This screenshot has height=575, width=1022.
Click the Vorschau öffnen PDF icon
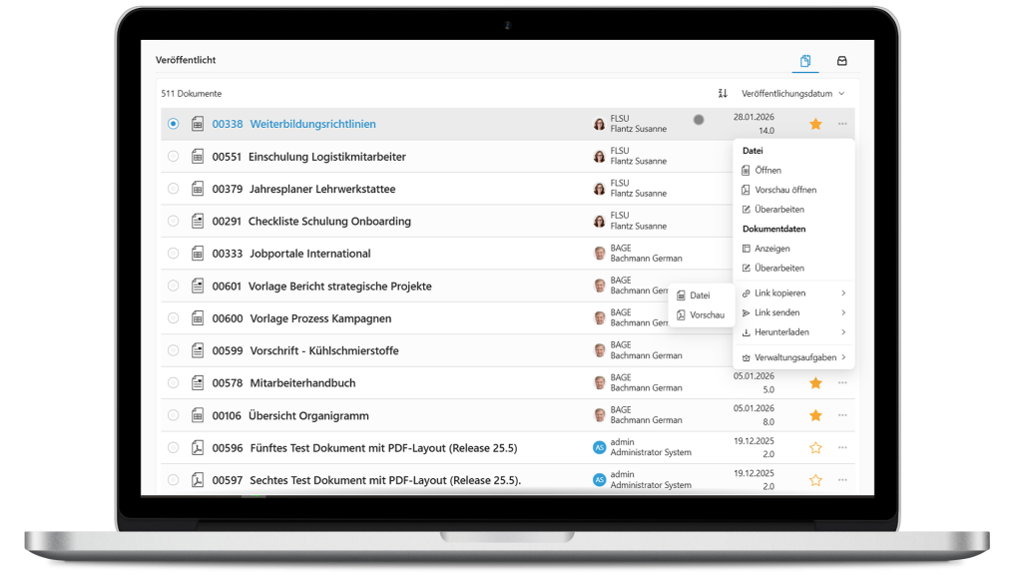tap(747, 190)
